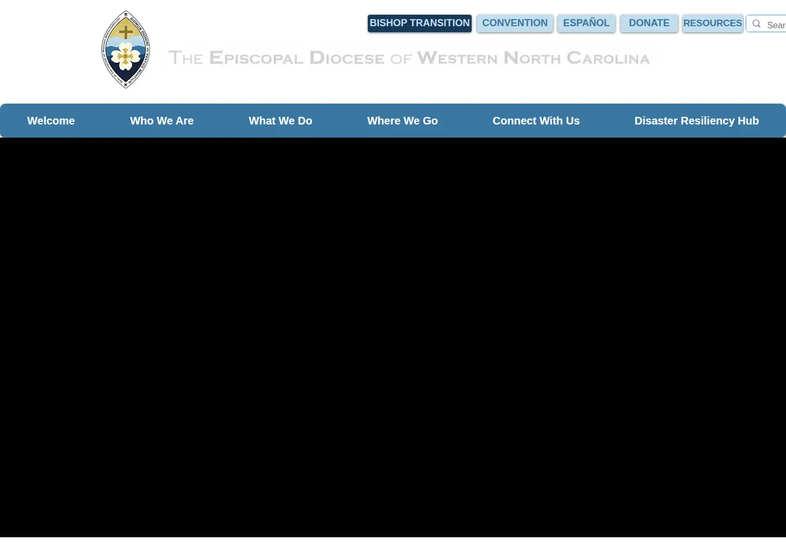Viewport: 786px width, 546px height.
Task: Click the Donate button
Action: click(x=649, y=23)
